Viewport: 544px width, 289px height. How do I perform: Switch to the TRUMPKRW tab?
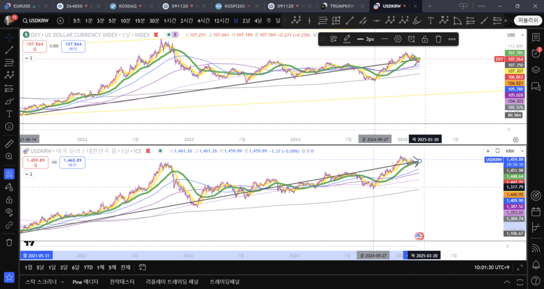[342, 6]
